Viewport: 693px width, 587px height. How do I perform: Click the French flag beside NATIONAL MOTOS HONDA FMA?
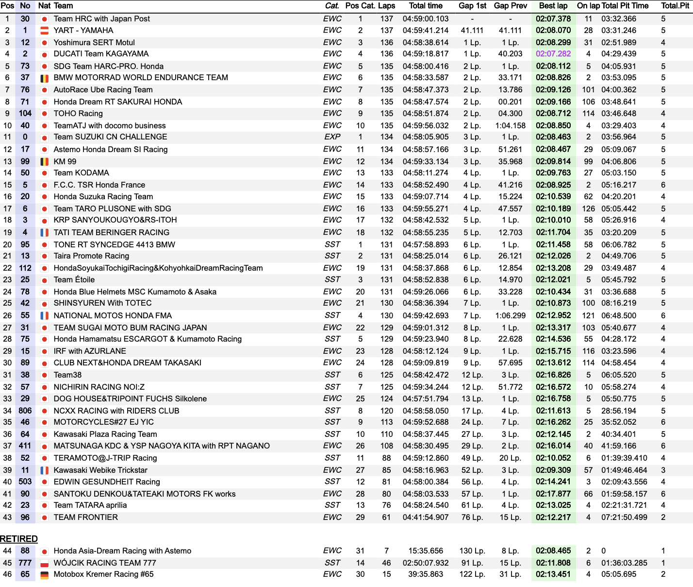(x=44, y=316)
